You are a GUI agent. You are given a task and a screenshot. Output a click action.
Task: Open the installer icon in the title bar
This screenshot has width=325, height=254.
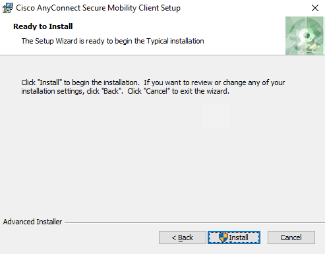[x=7, y=8]
